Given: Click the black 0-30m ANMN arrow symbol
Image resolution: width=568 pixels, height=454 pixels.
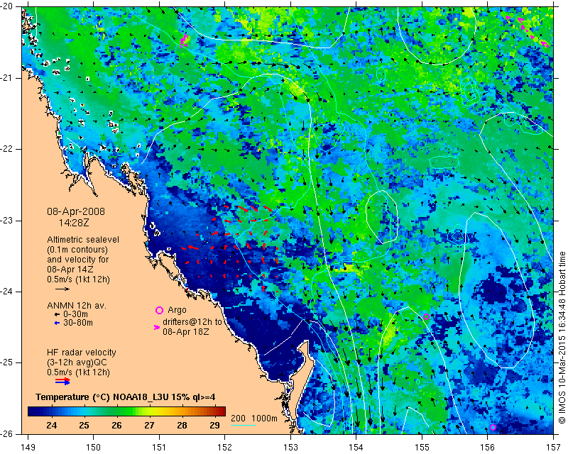Looking at the screenshot, I should point(57,315).
